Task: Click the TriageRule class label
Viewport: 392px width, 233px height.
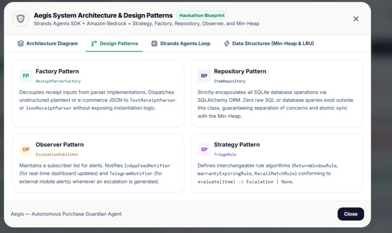Action: click(225, 154)
